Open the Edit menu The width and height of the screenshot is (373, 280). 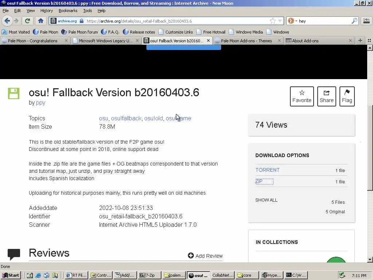click(x=17, y=11)
